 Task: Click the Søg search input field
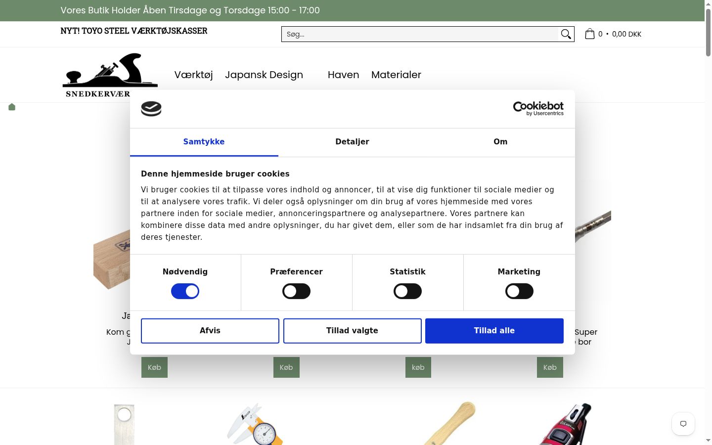pos(420,34)
